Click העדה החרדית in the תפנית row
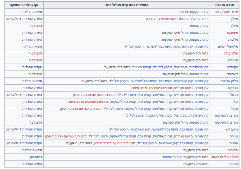241x169 pixels. 32,164
